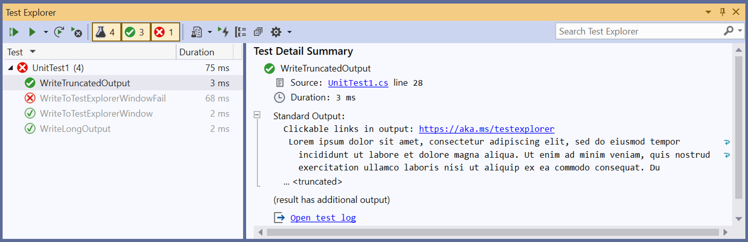The image size is (748, 242).
Task: Click the horizontal scrollbar left arrow
Action: [x=260, y=232]
